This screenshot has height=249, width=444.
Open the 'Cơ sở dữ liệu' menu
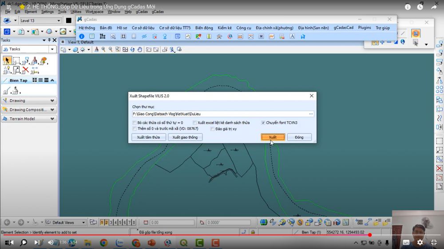point(143,27)
